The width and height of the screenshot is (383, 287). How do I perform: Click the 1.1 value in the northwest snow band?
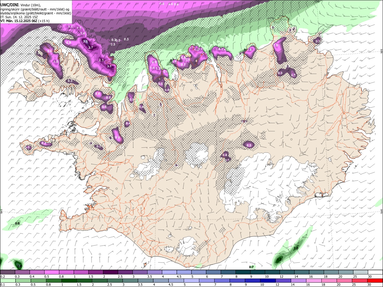[71, 27]
